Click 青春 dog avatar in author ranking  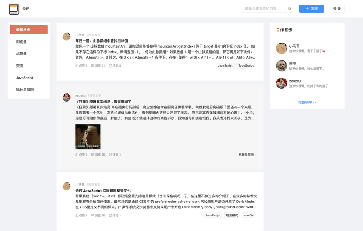point(281,66)
